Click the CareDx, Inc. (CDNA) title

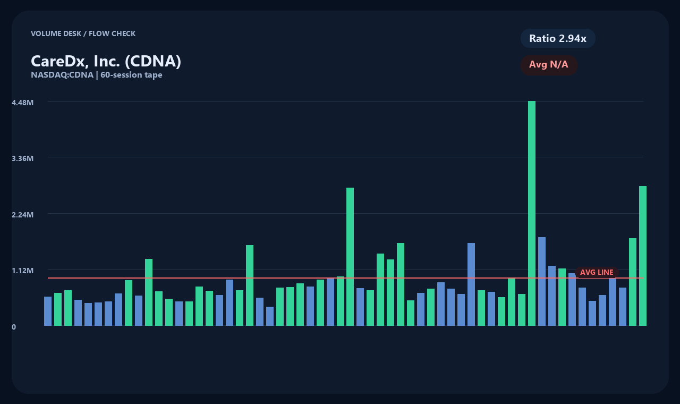(106, 61)
